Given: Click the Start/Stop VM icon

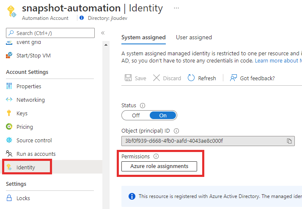Looking at the screenshot, I should [9, 55].
